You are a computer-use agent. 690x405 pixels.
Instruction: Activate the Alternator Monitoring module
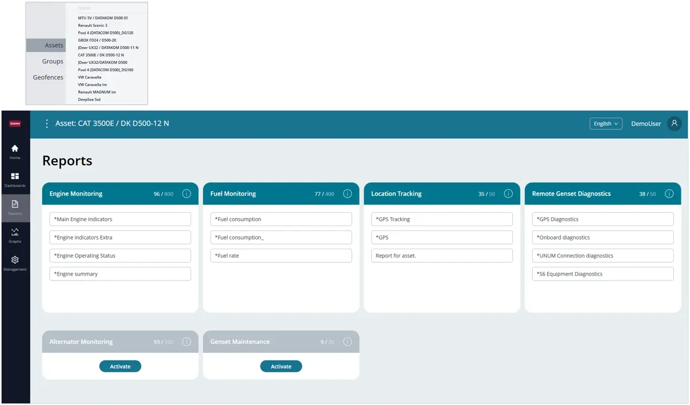pyautogui.click(x=120, y=366)
